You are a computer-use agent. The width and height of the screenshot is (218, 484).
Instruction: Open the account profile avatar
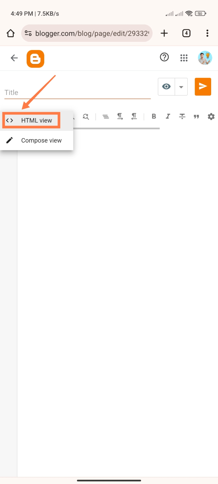pyautogui.click(x=205, y=58)
